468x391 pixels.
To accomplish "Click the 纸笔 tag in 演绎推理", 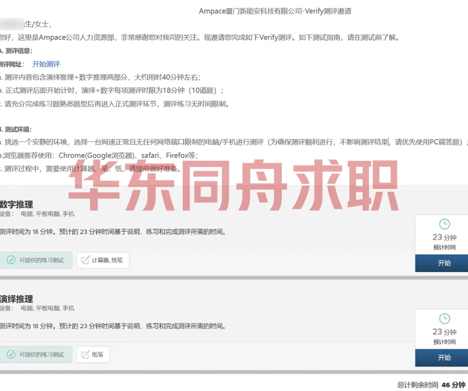I will pos(93,354).
